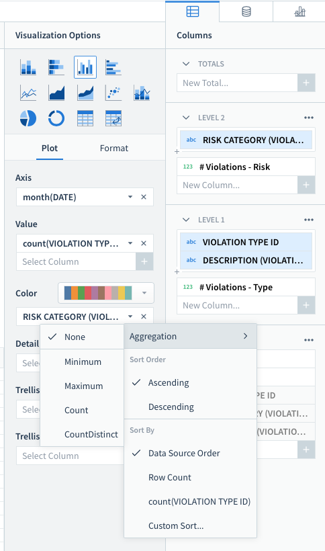The height and width of the screenshot is (551, 325).
Task: Select the horizontal stacked bar chart icon
Action: pos(56,67)
